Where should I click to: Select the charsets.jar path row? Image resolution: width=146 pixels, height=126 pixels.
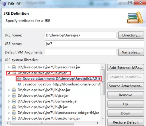48,101
